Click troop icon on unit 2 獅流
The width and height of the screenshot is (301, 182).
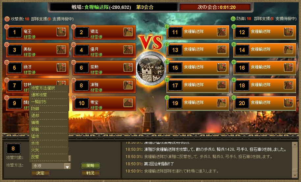click(x=128, y=32)
